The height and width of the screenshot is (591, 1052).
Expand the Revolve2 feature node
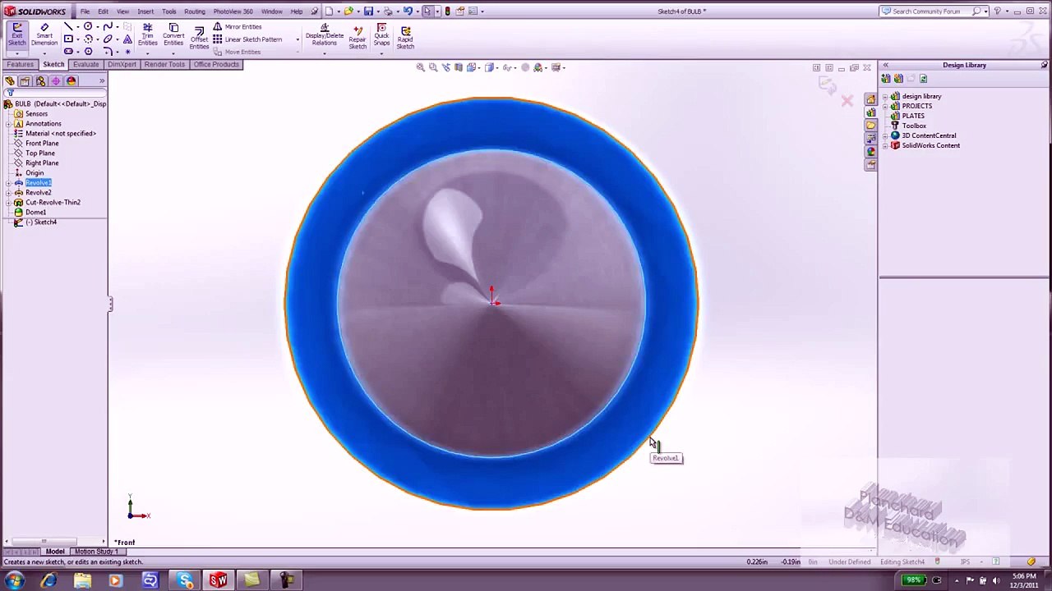click(x=8, y=193)
